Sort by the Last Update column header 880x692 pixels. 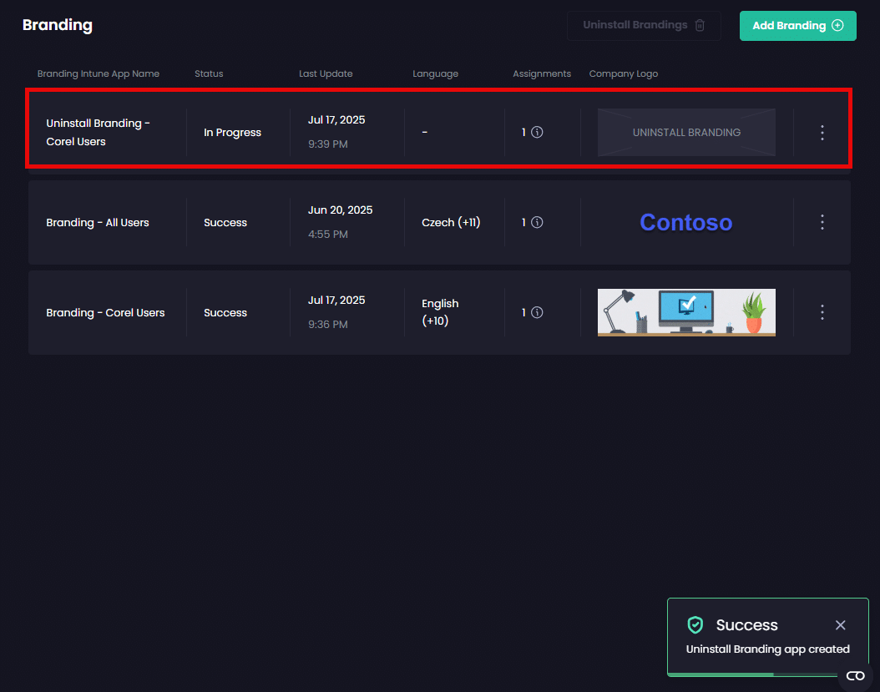(326, 73)
